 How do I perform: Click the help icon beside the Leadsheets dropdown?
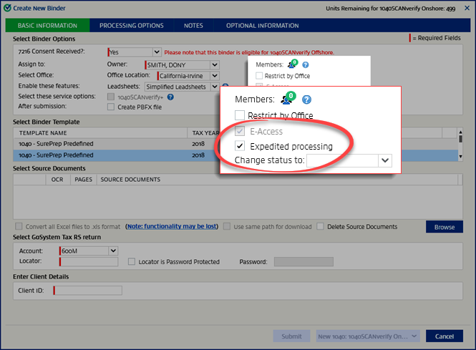click(x=225, y=87)
